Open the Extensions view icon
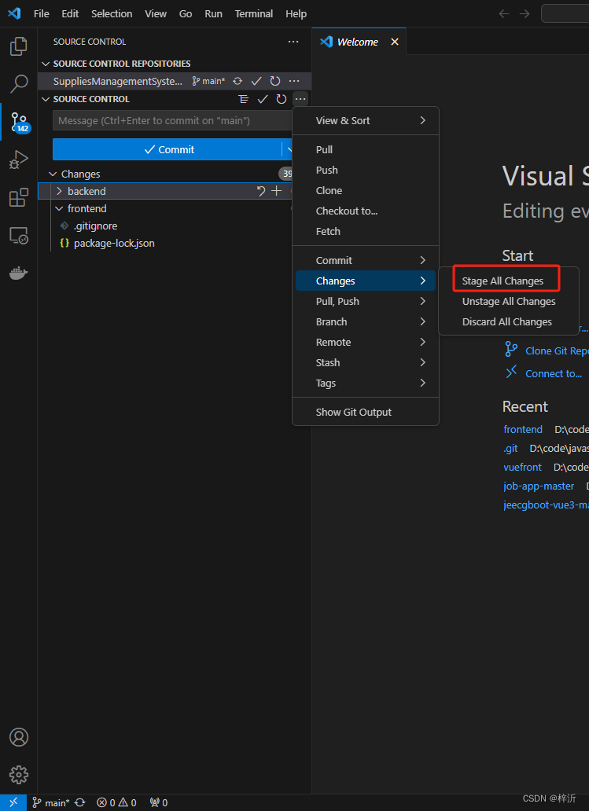This screenshot has width=589, height=811. click(18, 198)
